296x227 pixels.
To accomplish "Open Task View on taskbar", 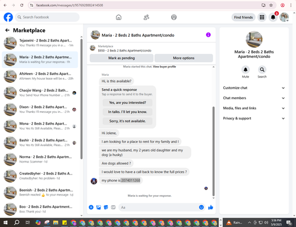I will click(x=27, y=223).
